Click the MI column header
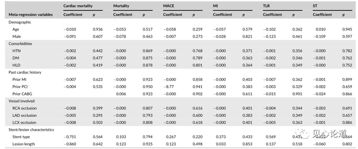This screenshot has width=358, height=149. pos(215,6)
